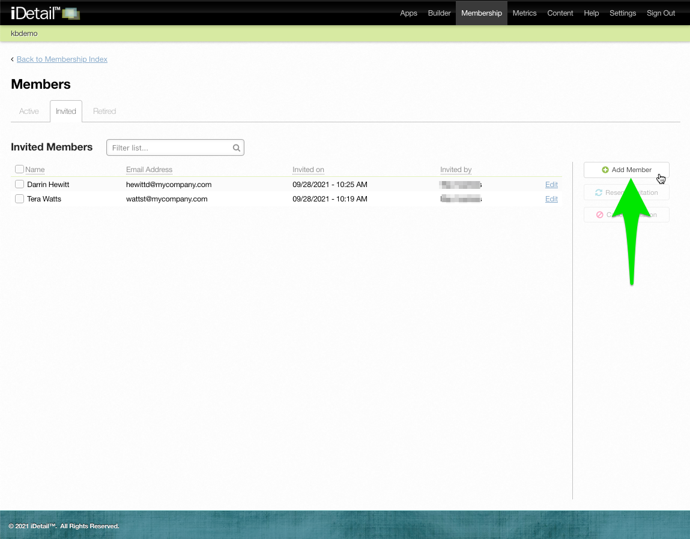Click the iDetail logo icon
This screenshot has width=690, height=539.
[x=70, y=13]
